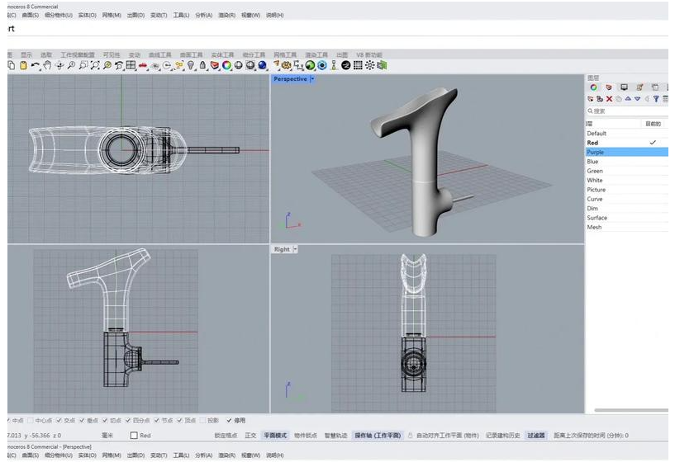675x462 pixels.
Task: Open the color wheel Layers panel tab
Action: 594,87
